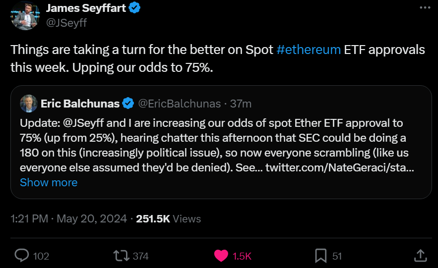Toggle the bookmark icon
Viewport: 438px width, 268px height.
point(320,256)
